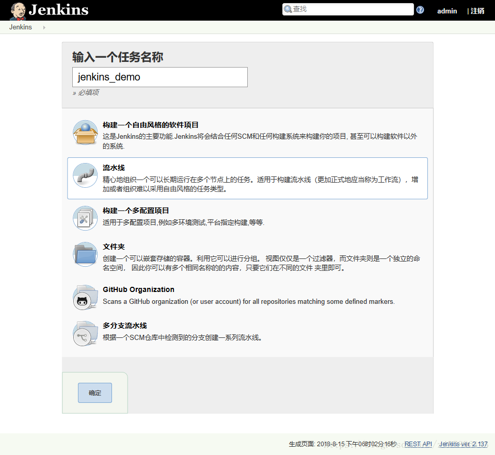Click the folder description text

[x=261, y=263]
